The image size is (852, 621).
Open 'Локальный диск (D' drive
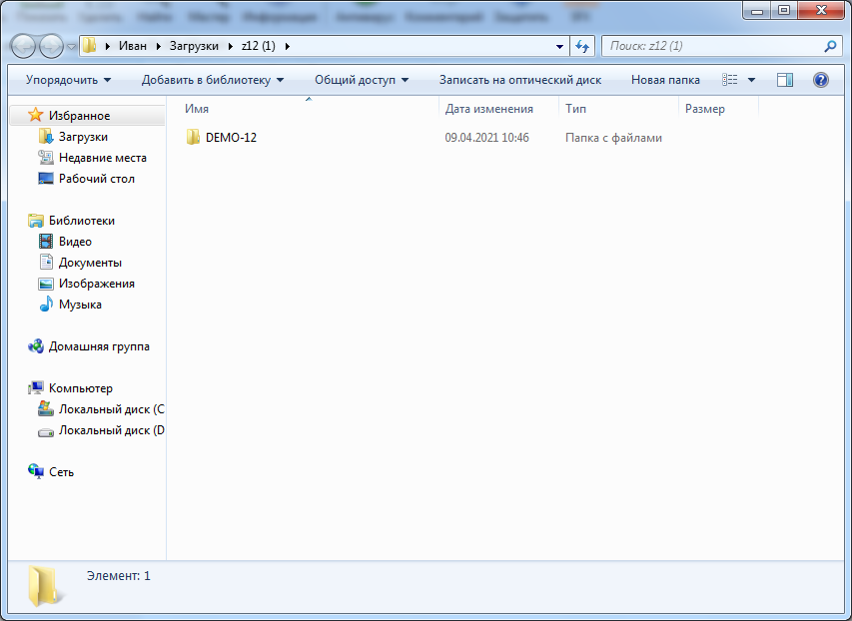(x=112, y=430)
